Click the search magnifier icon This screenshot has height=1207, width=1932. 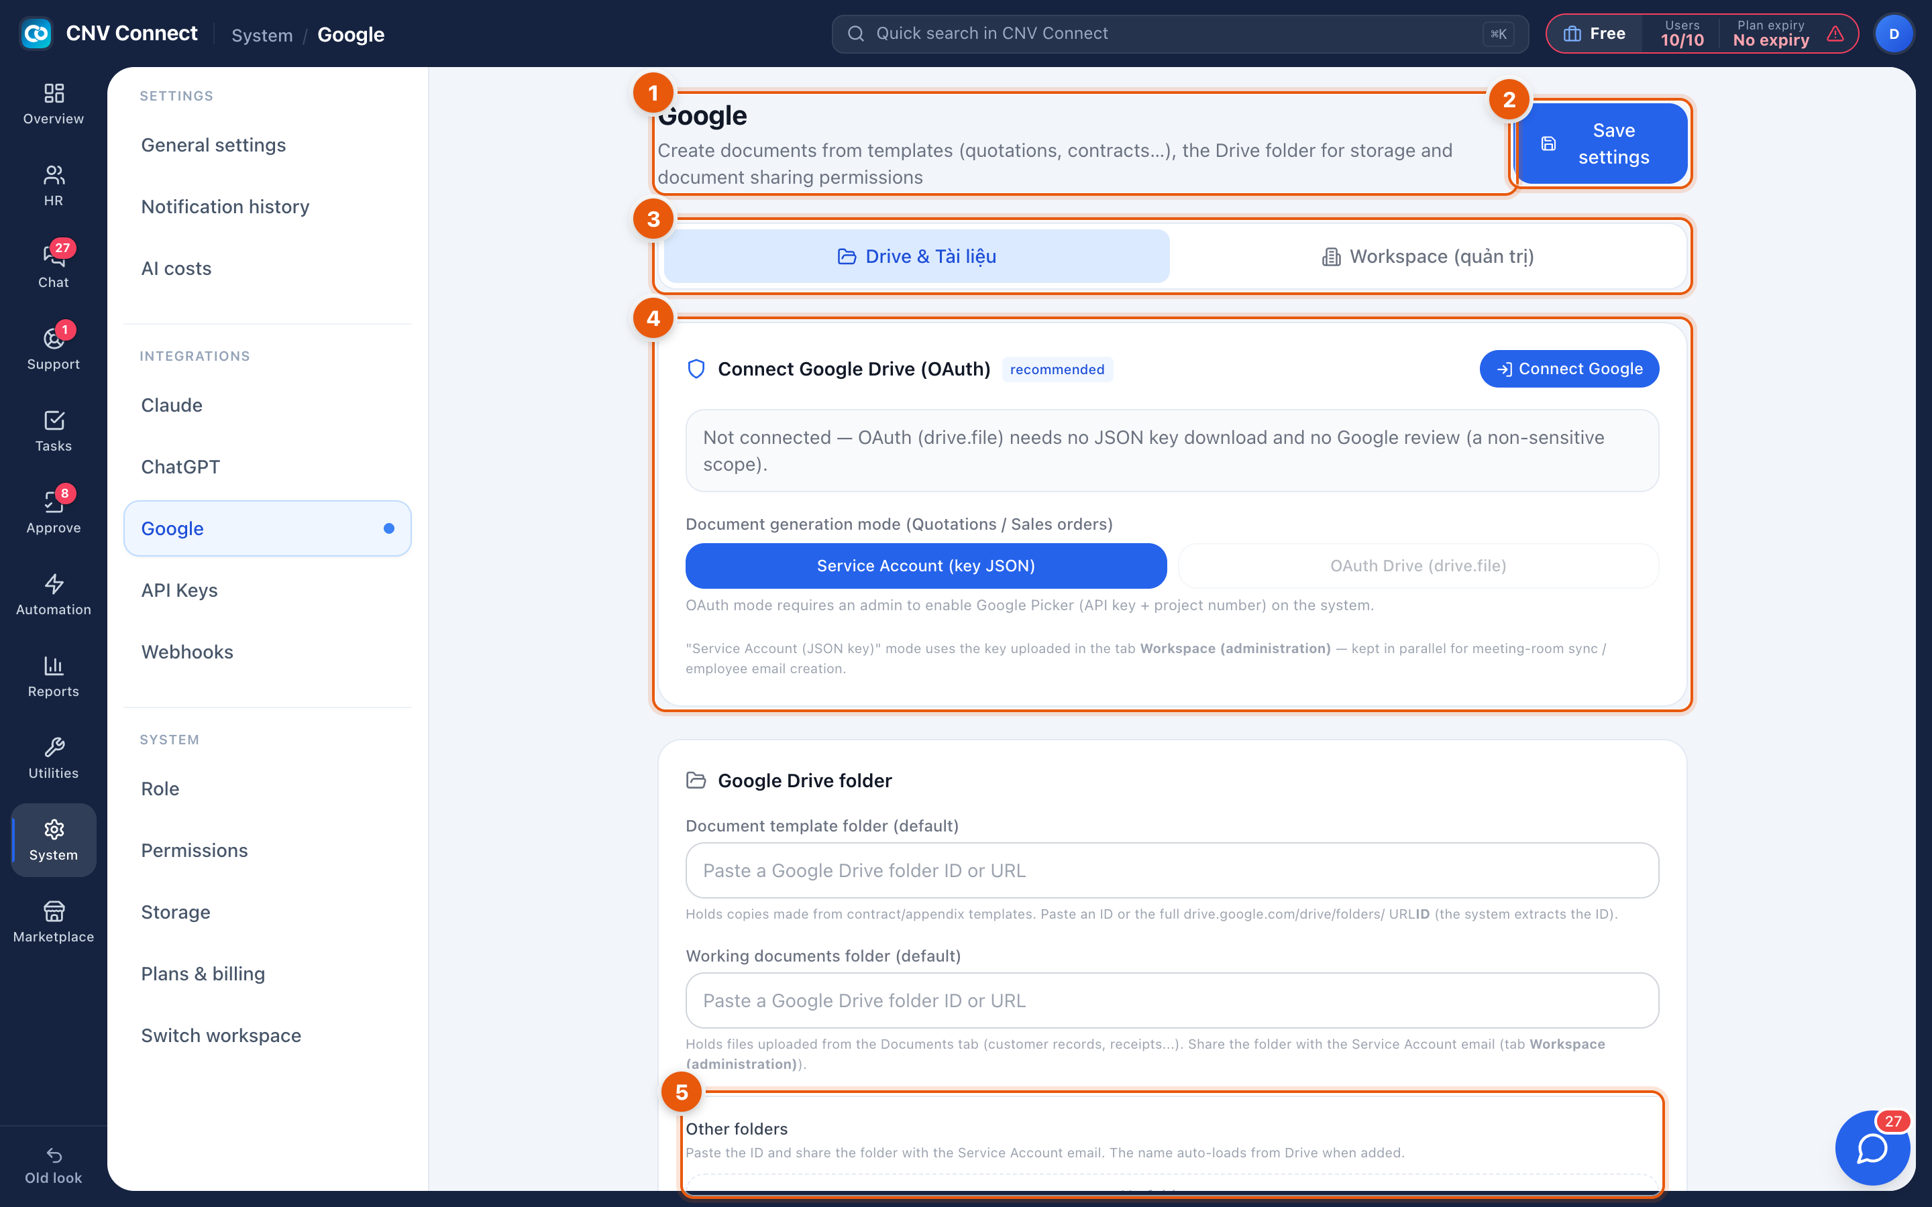point(856,34)
